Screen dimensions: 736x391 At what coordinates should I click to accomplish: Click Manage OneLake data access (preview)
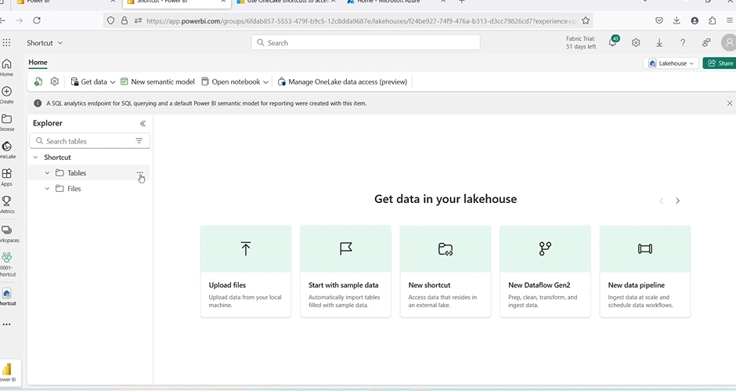click(343, 81)
